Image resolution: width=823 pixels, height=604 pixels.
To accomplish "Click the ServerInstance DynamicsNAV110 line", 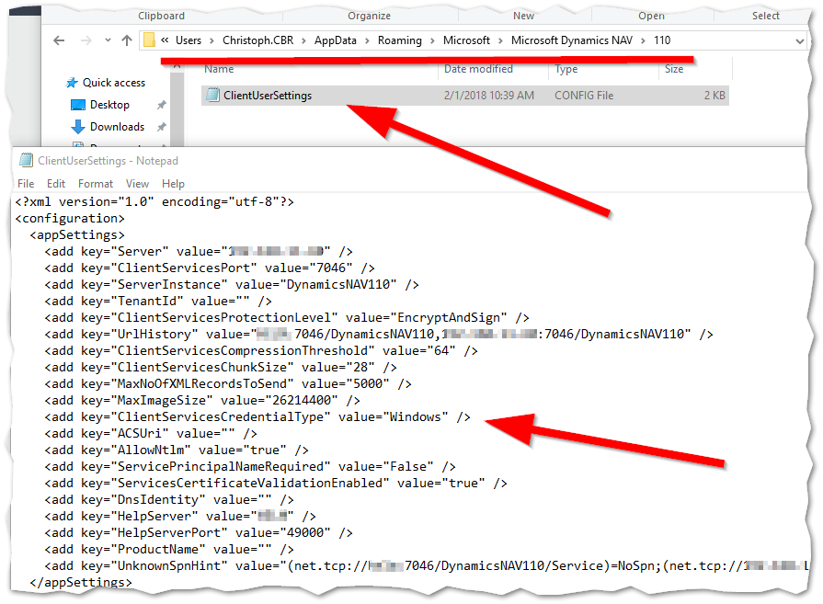I will (232, 284).
